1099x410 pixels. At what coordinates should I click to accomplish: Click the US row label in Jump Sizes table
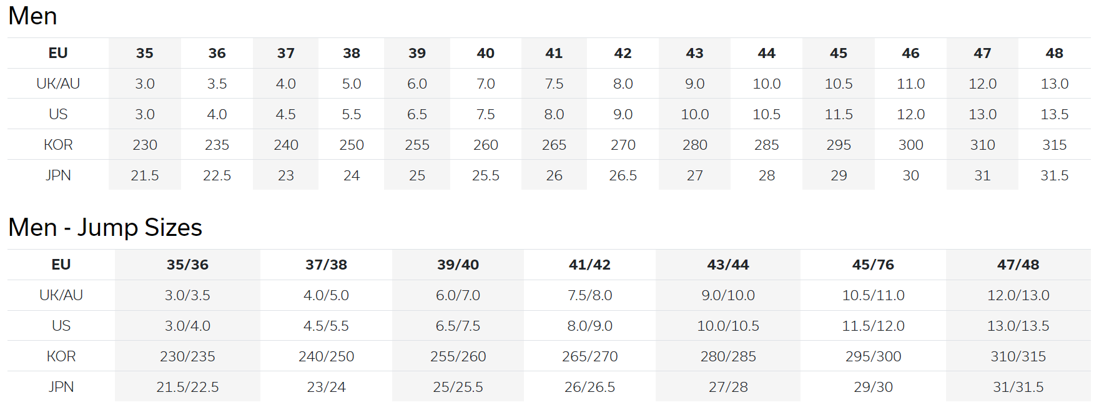pos(61,326)
